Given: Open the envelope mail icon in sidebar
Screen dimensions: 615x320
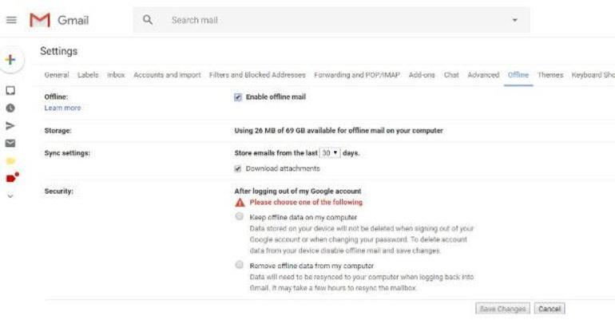Looking at the screenshot, I should [10, 143].
